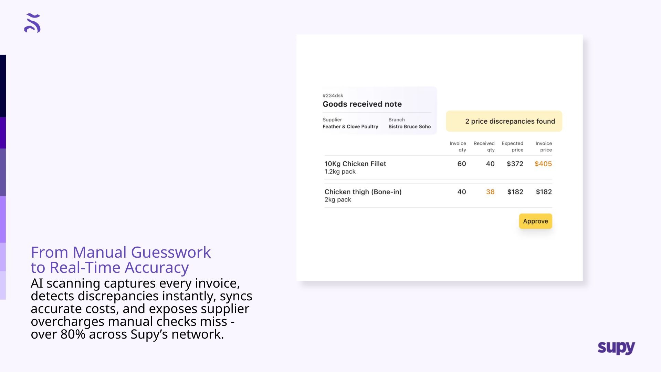This screenshot has width=661, height=372.
Task: Click the Supy swirl logo icon
Action: pyautogui.click(x=32, y=23)
